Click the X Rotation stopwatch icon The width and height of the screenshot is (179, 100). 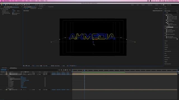[x=9, y=83]
